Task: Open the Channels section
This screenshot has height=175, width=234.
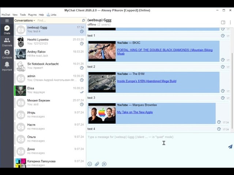Action: [x=7, y=42]
